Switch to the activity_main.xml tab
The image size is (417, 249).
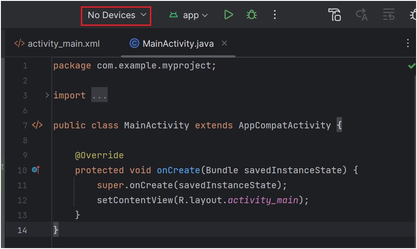pos(57,44)
